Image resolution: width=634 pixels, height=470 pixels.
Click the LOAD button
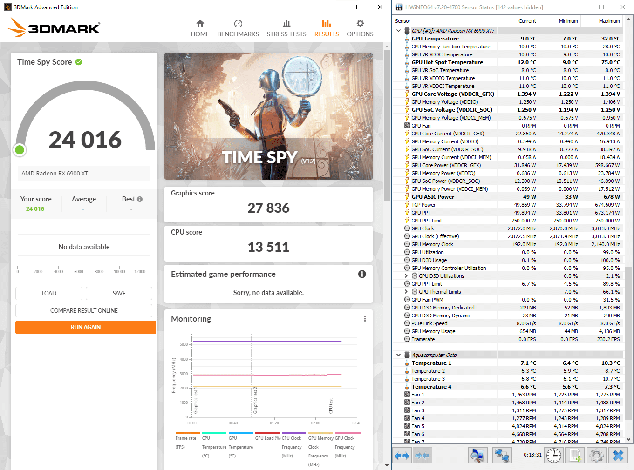click(49, 293)
